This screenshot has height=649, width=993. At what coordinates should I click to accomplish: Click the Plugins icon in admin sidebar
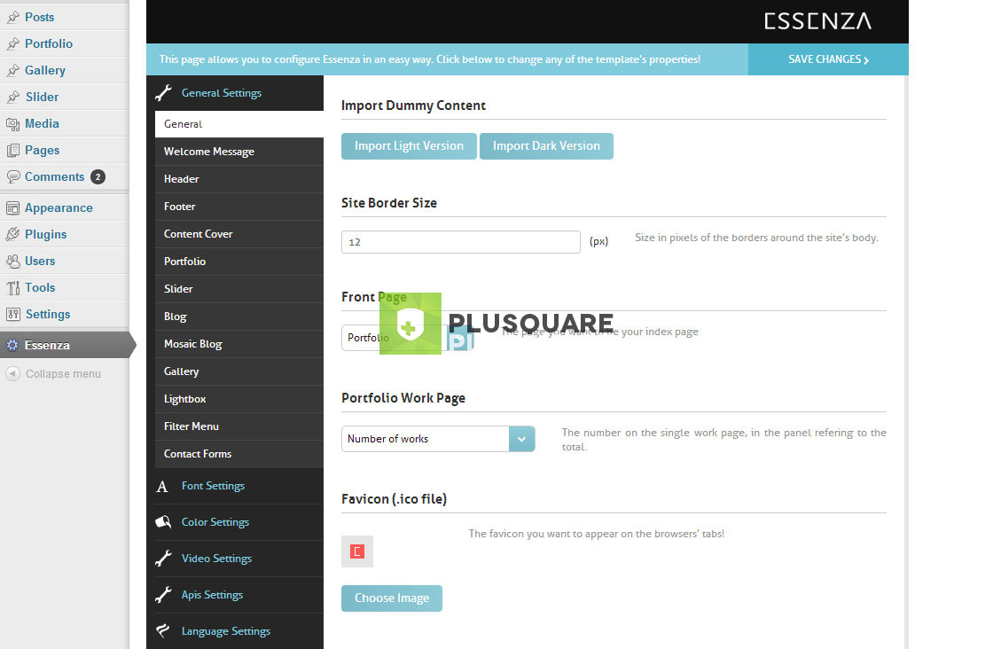12,235
